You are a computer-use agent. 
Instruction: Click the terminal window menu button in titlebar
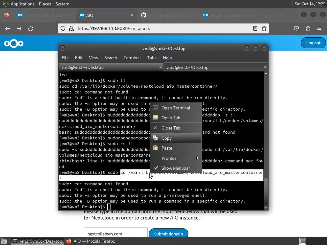point(63,48)
